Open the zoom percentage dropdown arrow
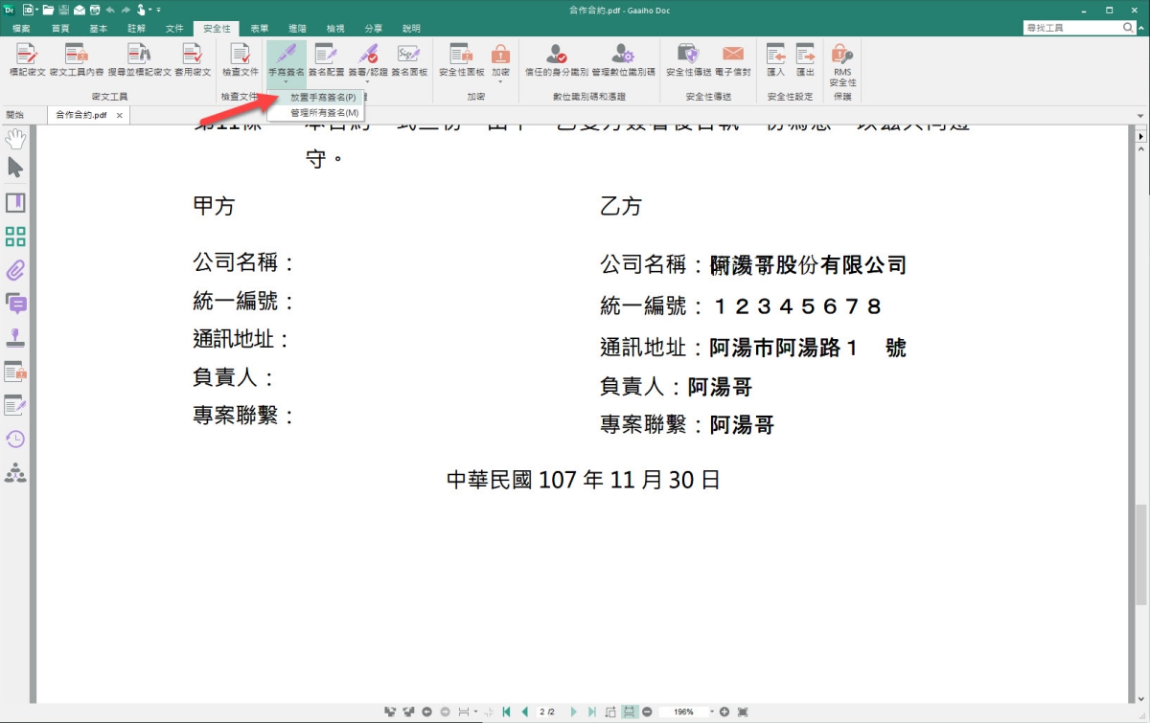The height and width of the screenshot is (723, 1150). tap(711, 712)
